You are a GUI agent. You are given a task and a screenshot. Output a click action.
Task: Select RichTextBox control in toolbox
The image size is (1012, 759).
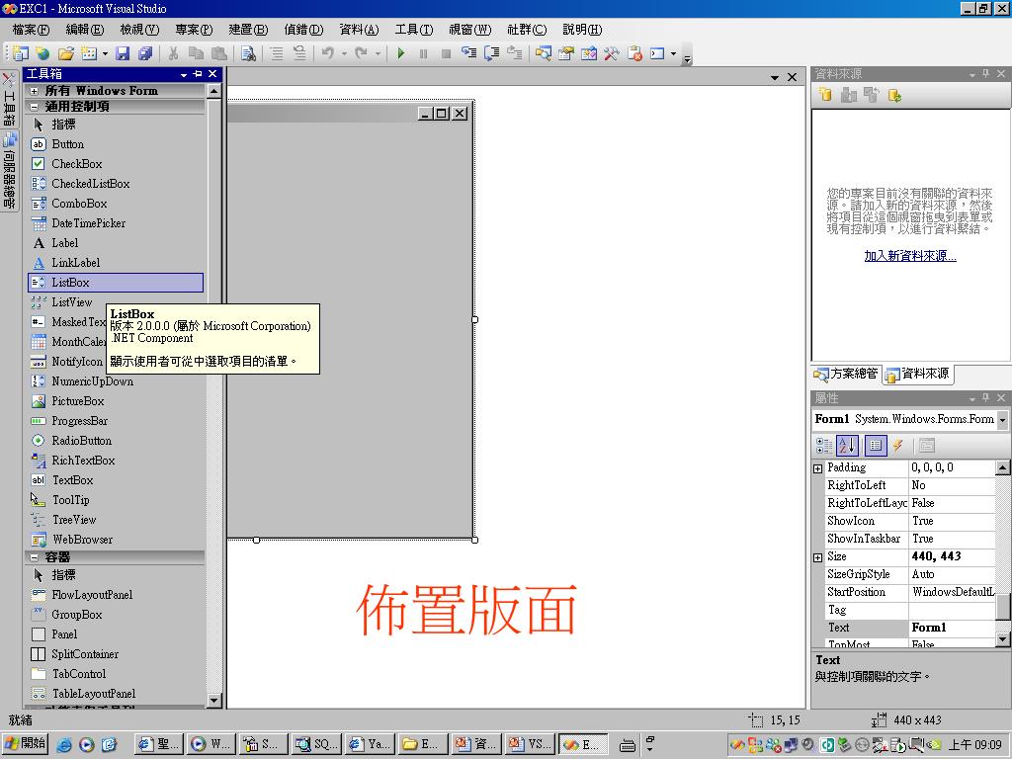[117, 461]
